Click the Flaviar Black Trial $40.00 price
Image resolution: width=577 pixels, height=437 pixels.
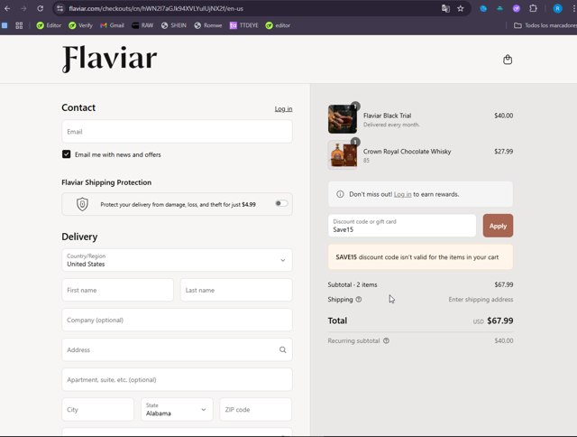[x=503, y=116]
